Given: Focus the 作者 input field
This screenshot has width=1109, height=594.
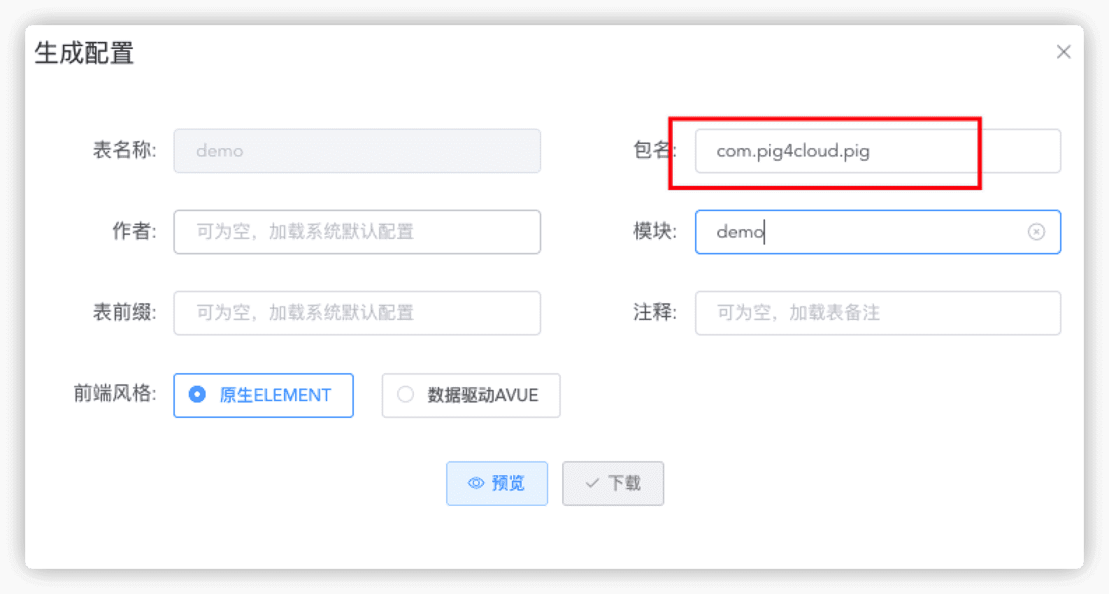Looking at the screenshot, I should (x=357, y=232).
